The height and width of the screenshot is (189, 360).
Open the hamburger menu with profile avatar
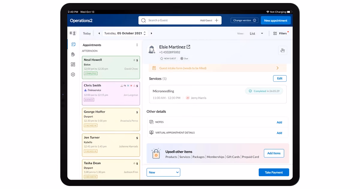73,33
